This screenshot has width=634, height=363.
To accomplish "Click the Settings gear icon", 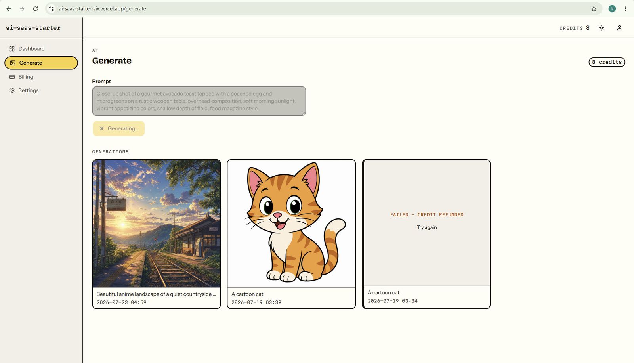I will click(x=12, y=90).
